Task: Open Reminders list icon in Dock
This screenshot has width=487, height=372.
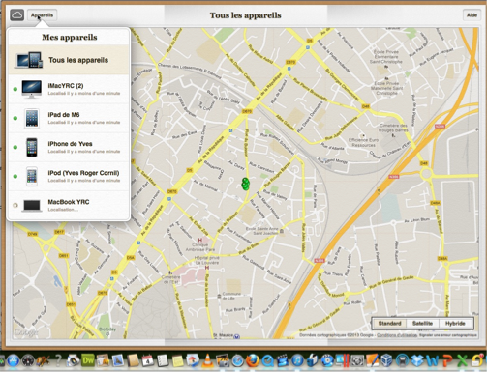Action: pyautogui.click(x=163, y=361)
